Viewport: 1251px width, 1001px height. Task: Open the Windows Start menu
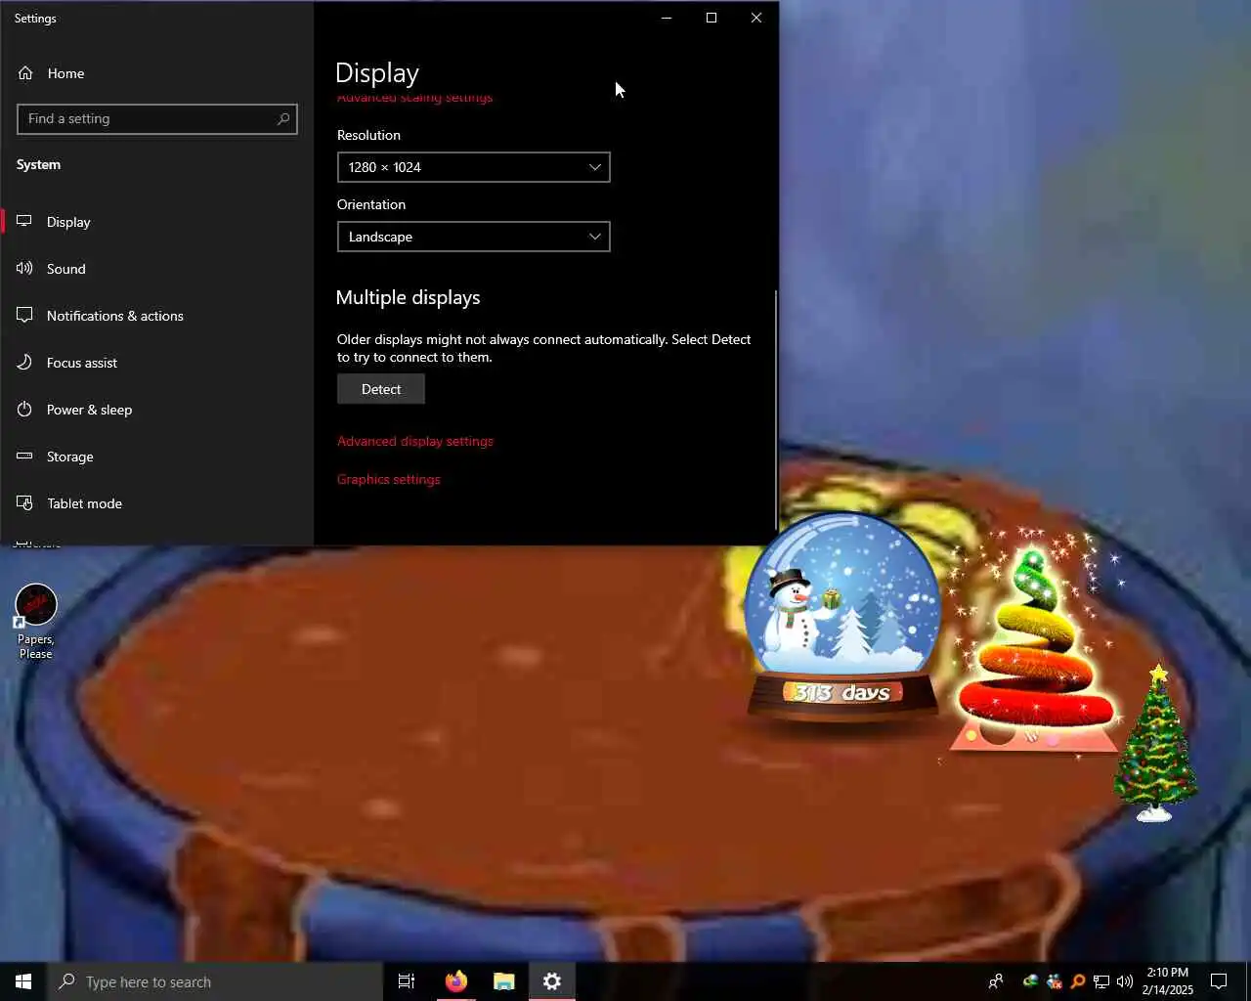tap(23, 981)
